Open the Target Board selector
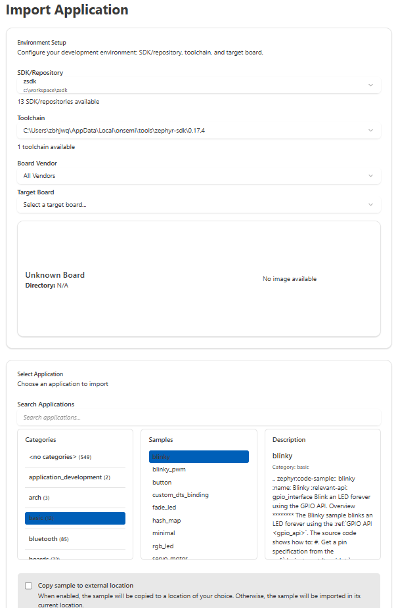Image resolution: width=396 pixels, height=608 pixels. click(x=198, y=205)
